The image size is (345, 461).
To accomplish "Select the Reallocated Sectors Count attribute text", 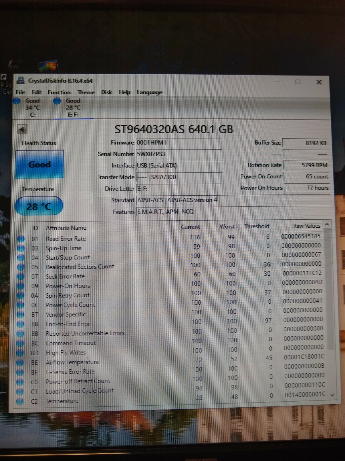I will point(80,267).
